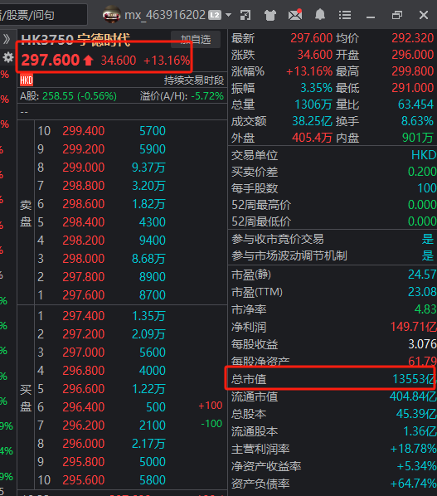Click the L2 level badge
This screenshot has height=496, width=437.
215,15
